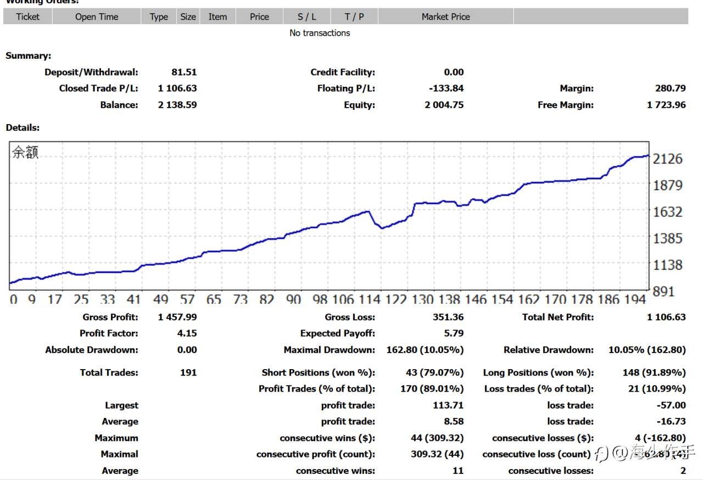This screenshot has height=480, width=703.
Task: Sort by the Open Time column header
Action: [97, 16]
